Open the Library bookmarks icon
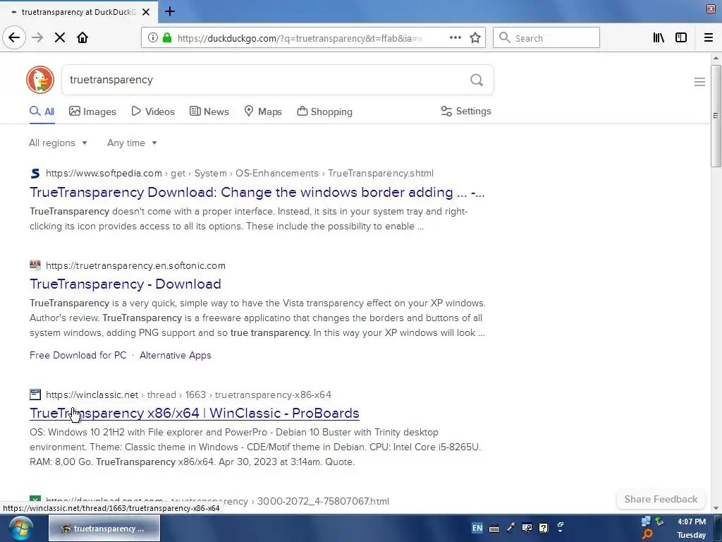Image resolution: width=722 pixels, height=542 pixels. click(659, 38)
